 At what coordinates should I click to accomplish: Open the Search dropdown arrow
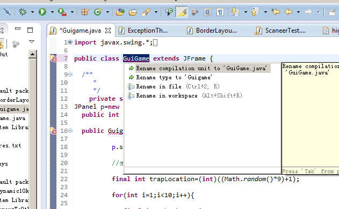156,12
